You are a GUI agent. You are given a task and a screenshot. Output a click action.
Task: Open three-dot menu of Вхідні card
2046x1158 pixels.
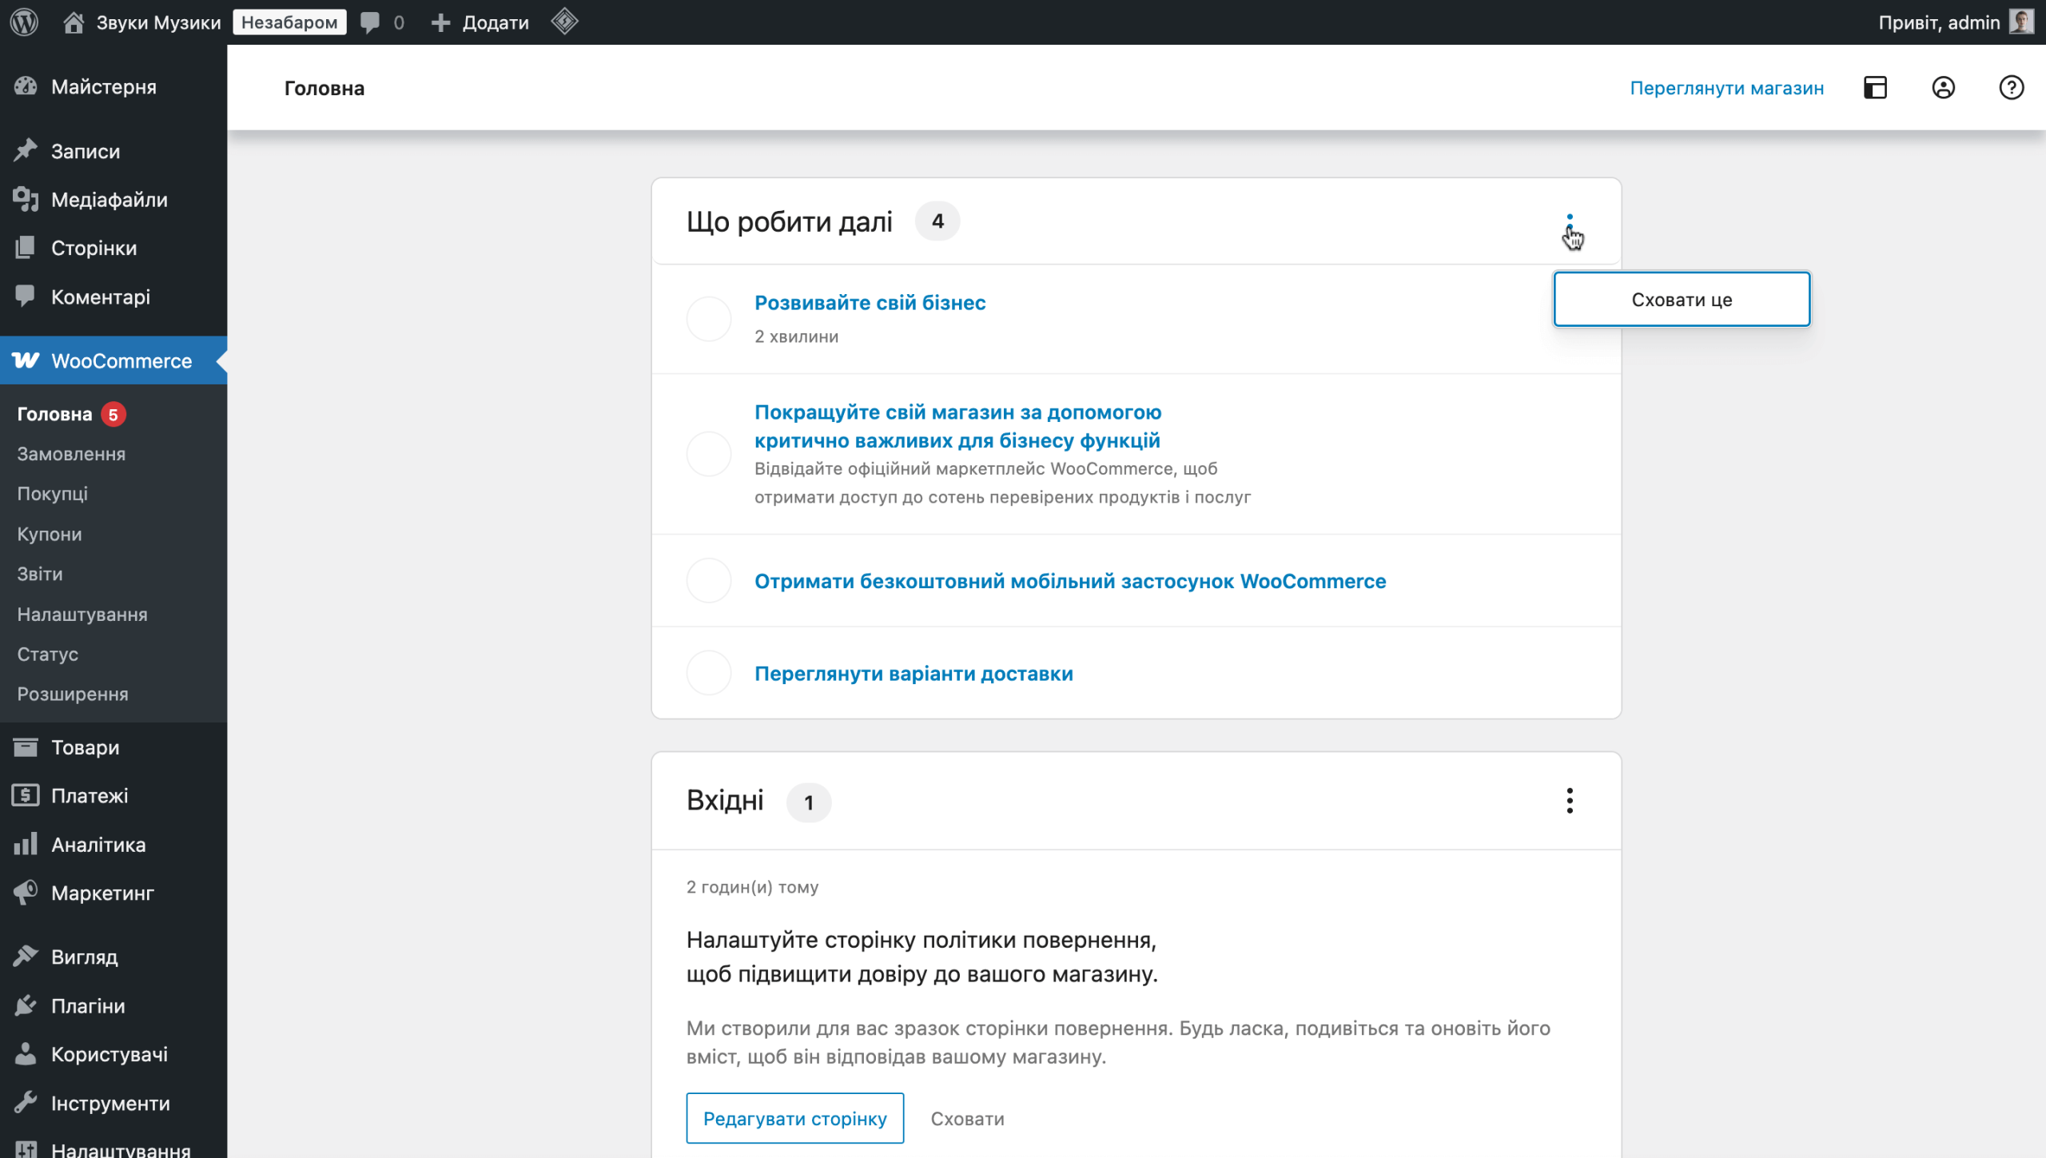[x=1570, y=801]
